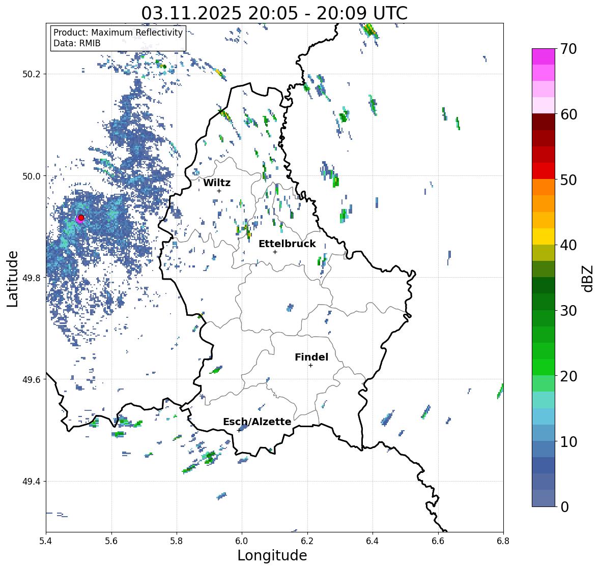This screenshot has height=568, width=600.
Task: Select the Wiltz label on map
Action: [x=217, y=183]
